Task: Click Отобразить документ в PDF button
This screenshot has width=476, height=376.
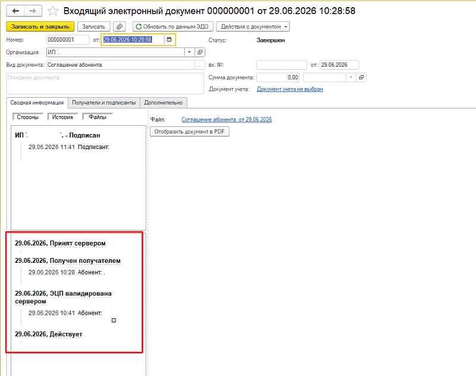Action: (x=189, y=132)
